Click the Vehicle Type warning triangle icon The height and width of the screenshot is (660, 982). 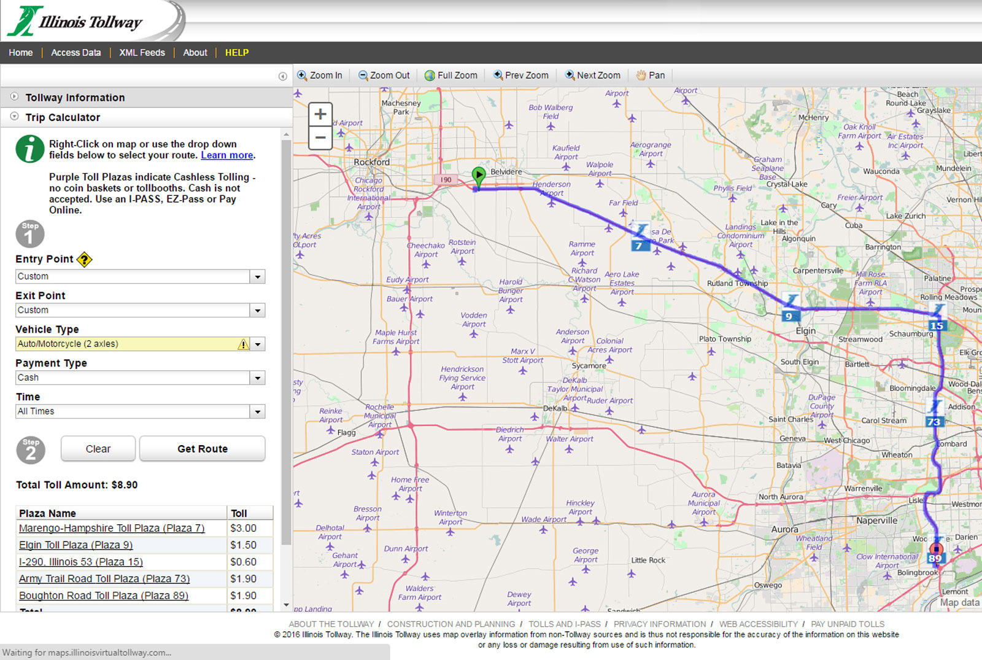244,344
